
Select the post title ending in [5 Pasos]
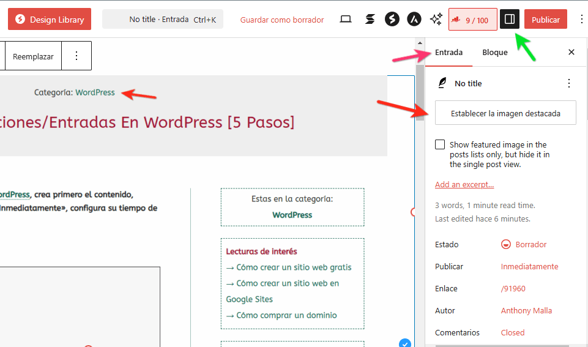pos(147,122)
